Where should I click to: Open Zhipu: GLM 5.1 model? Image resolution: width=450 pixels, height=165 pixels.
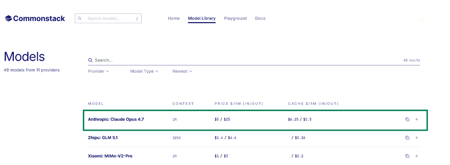point(103,138)
